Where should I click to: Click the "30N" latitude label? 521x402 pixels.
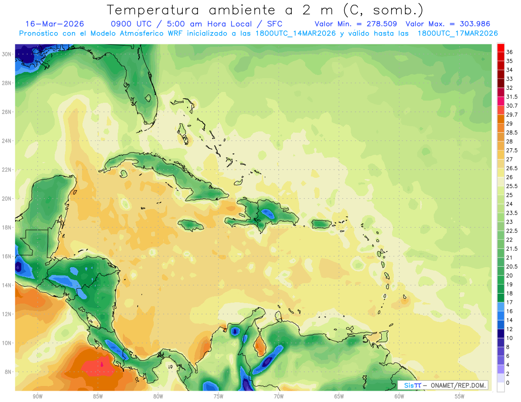point(7,54)
